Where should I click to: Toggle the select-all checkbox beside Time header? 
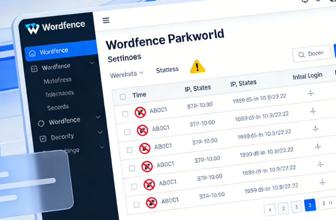coord(123,96)
